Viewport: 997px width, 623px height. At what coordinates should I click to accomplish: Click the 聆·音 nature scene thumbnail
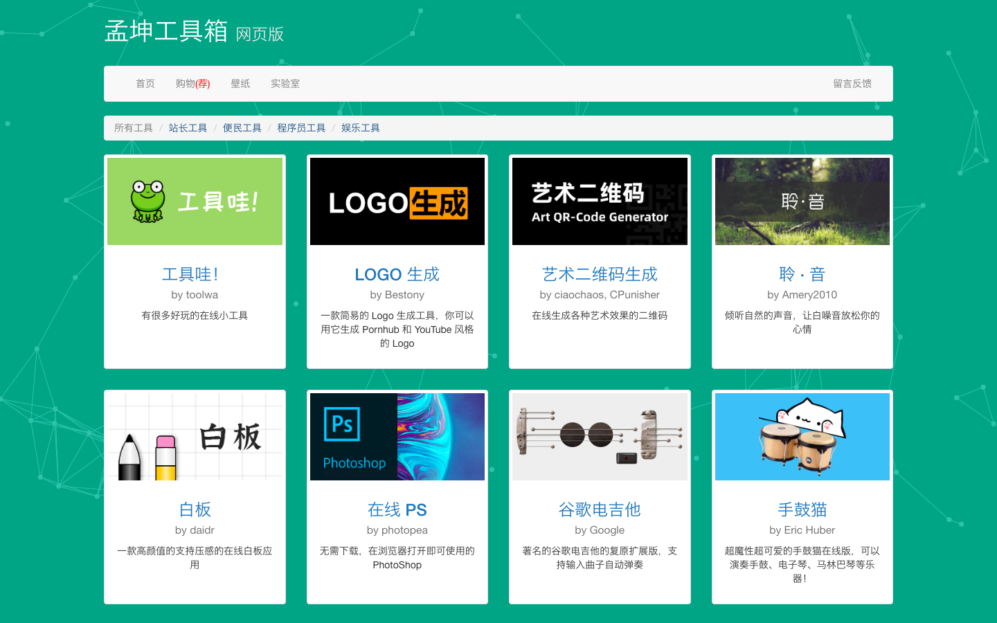[802, 201]
